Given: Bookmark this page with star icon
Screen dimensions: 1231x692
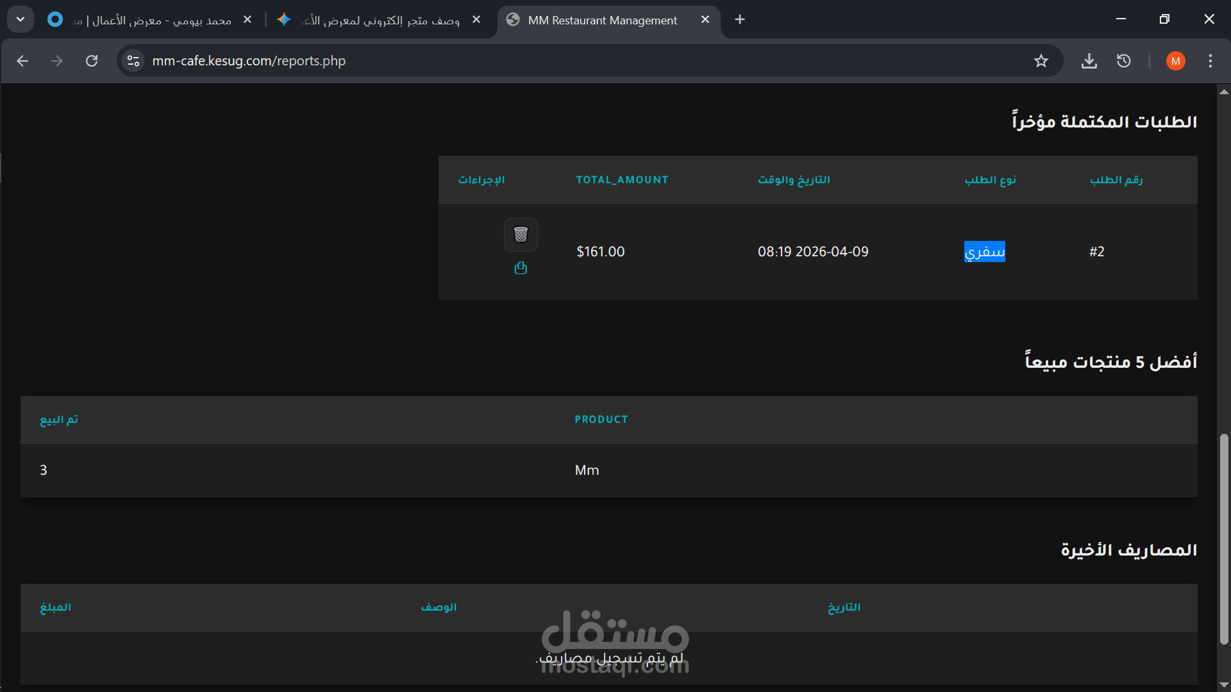Looking at the screenshot, I should point(1041,61).
